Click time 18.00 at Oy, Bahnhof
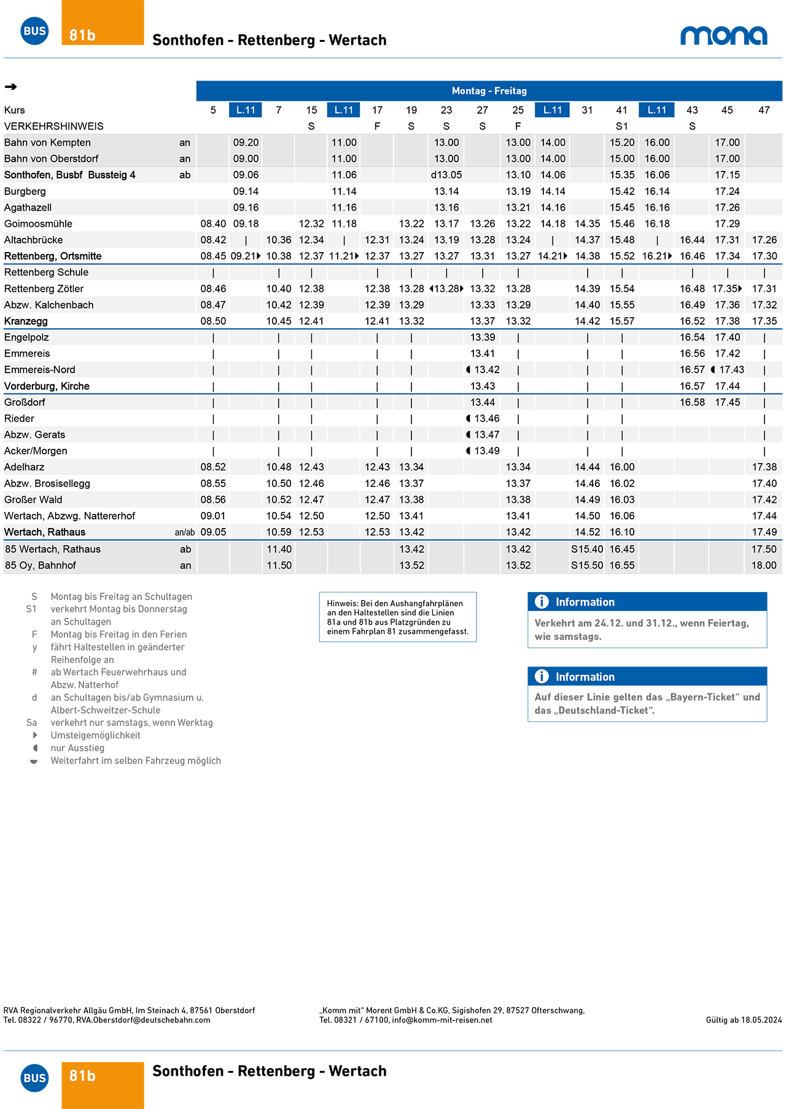This screenshot has width=786, height=1109. click(x=764, y=566)
